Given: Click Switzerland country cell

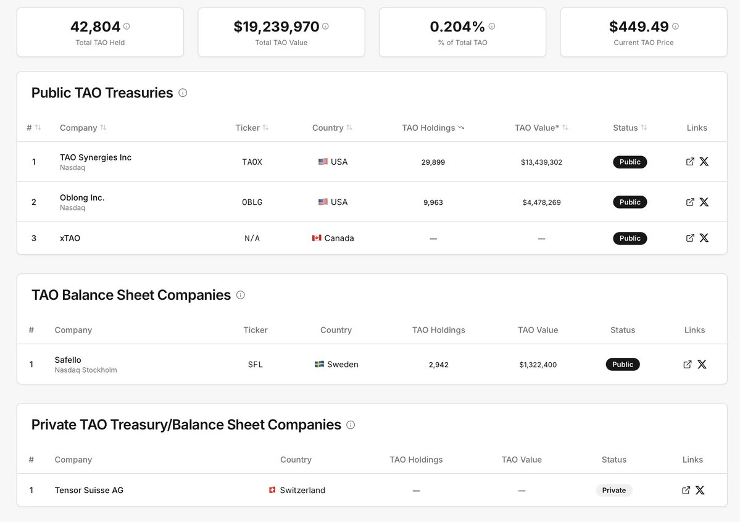Looking at the screenshot, I should [x=297, y=491].
